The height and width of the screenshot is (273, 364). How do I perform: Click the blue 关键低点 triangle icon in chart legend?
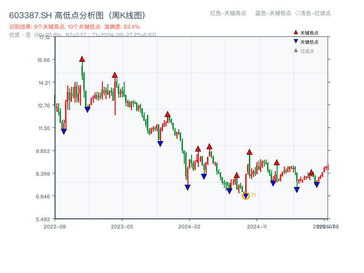[295, 40]
